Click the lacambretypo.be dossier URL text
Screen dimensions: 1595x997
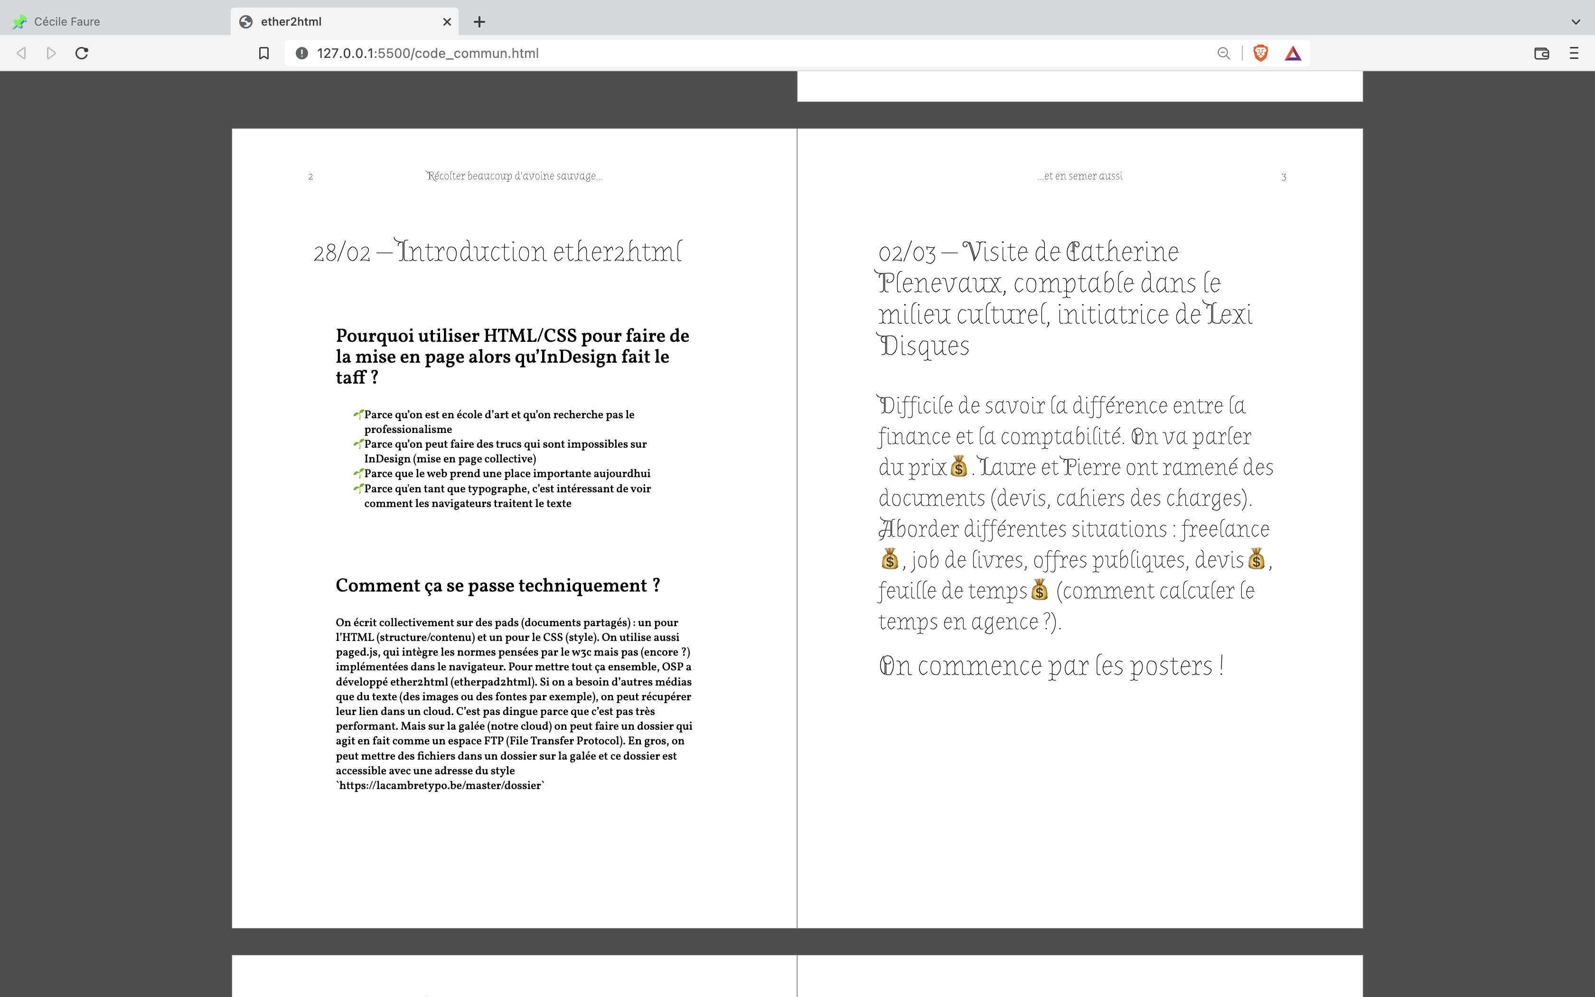(440, 785)
